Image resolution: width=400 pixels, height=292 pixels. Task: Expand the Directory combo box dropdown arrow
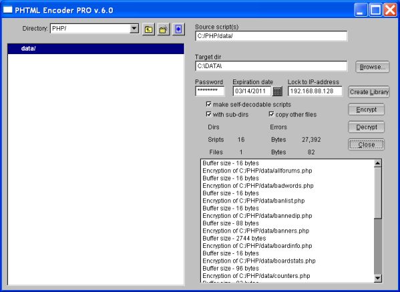coord(134,29)
